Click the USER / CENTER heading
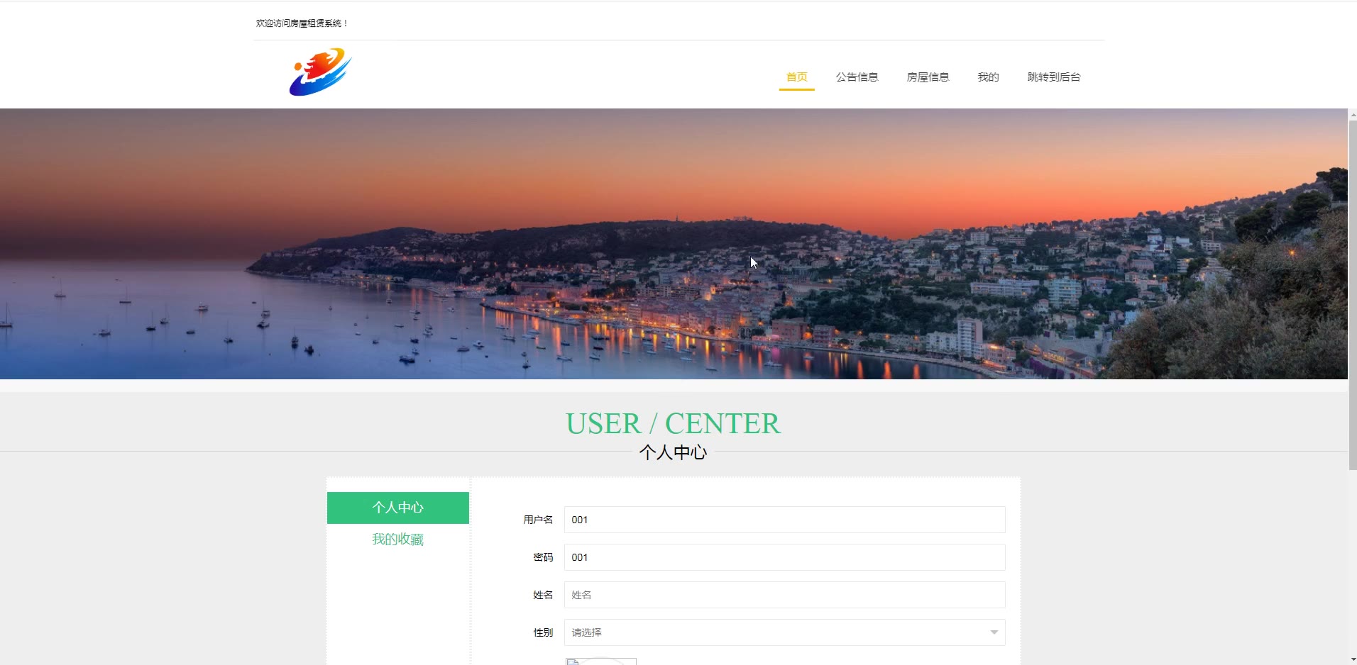The height and width of the screenshot is (665, 1357). point(673,423)
